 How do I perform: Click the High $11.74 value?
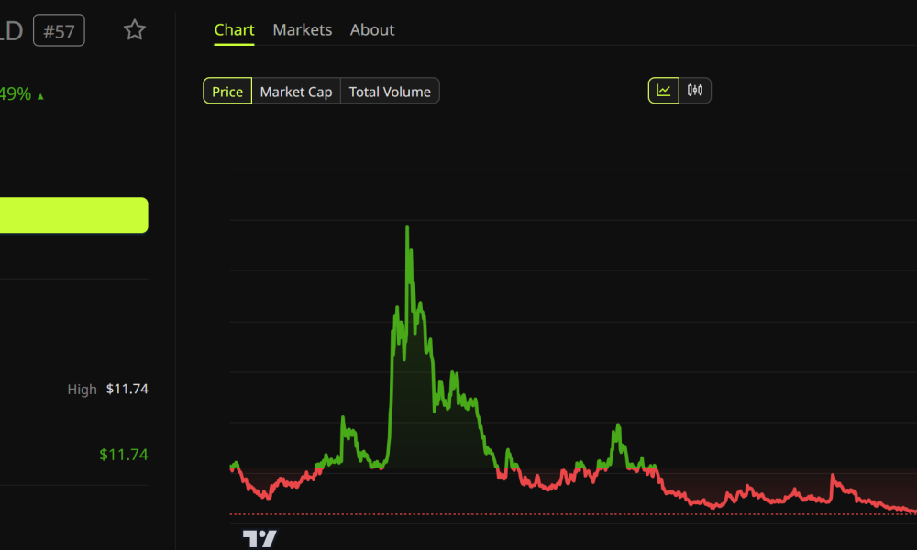(x=127, y=389)
